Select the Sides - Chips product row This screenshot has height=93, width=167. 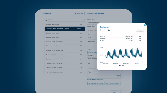(x=64, y=37)
